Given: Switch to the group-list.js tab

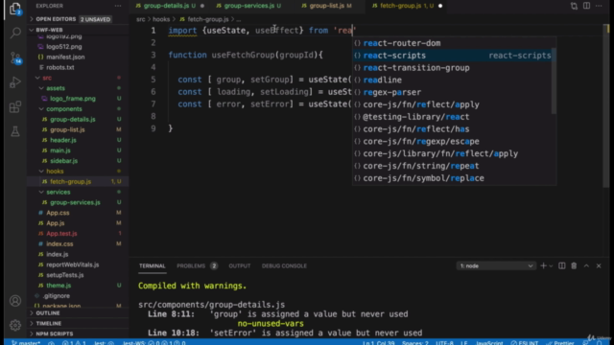Looking at the screenshot, I should point(328,6).
